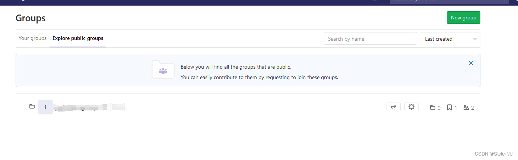Image resolution: width=518 pixels, height=160 pixels.
Task: Focus the Search by name field
Action: (370, 39)
